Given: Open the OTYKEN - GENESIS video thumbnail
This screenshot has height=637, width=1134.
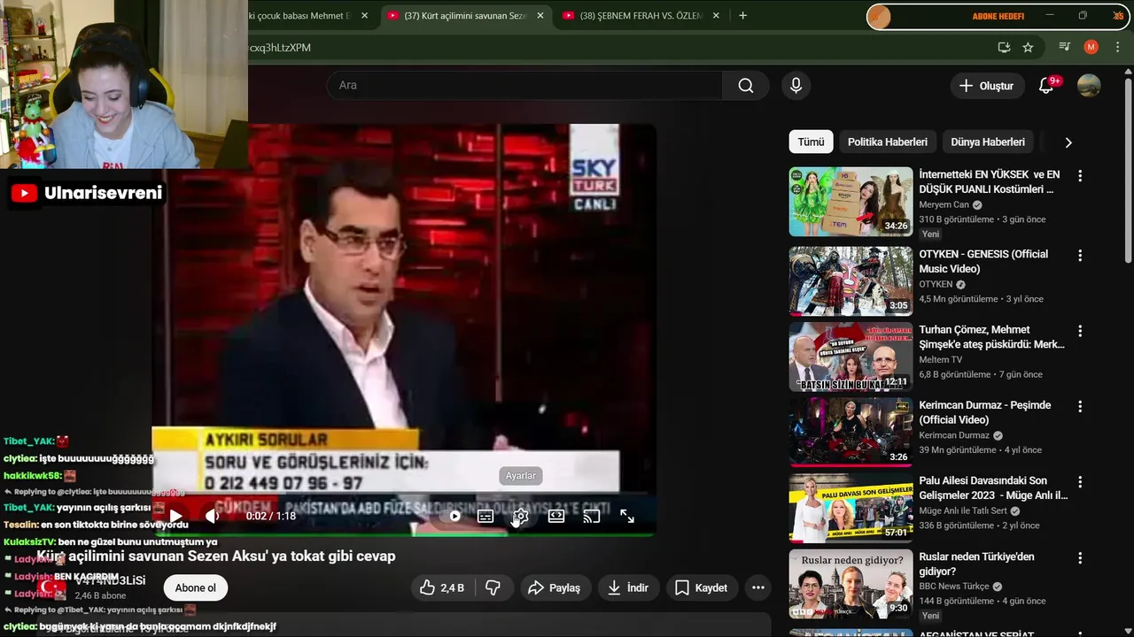Looking at the screenshot, I should pos(850,280).
